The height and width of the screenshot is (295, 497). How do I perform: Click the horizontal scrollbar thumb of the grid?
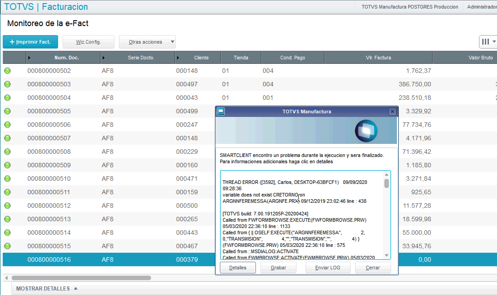click(81, 278)
